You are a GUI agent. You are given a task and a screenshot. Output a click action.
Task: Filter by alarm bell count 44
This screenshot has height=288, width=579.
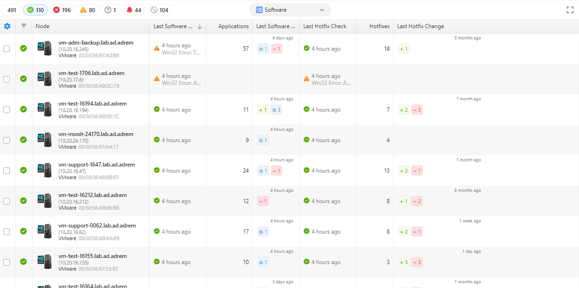134,10
